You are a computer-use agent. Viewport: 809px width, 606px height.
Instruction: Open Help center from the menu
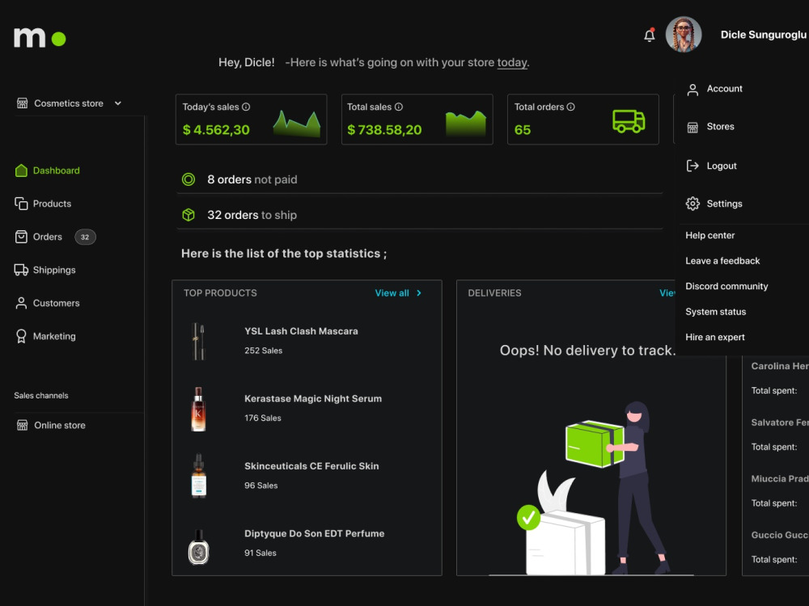[x=710, y=235]
